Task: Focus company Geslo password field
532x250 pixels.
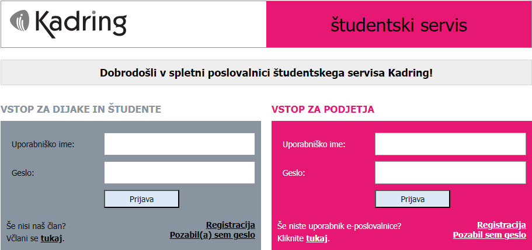Action: point(450,173)
